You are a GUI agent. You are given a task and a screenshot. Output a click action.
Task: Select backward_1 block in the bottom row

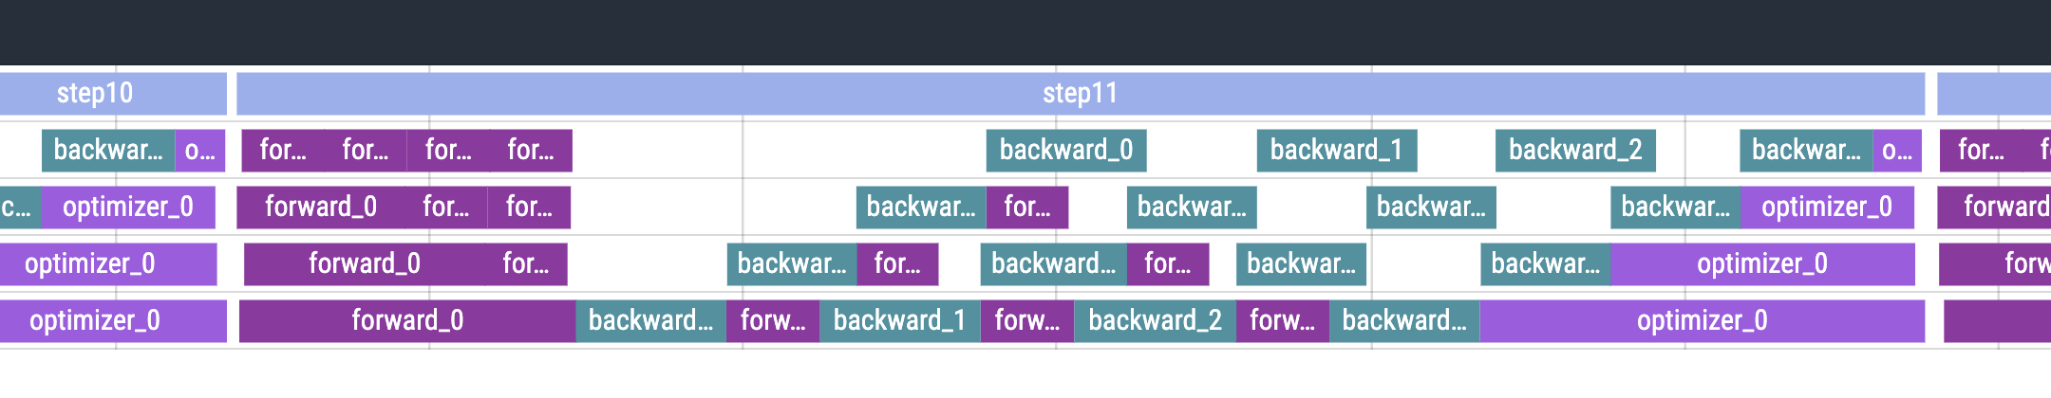pos(900,321)
